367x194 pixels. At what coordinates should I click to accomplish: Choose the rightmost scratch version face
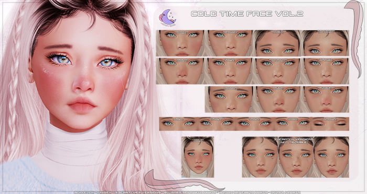pos(331,157)
